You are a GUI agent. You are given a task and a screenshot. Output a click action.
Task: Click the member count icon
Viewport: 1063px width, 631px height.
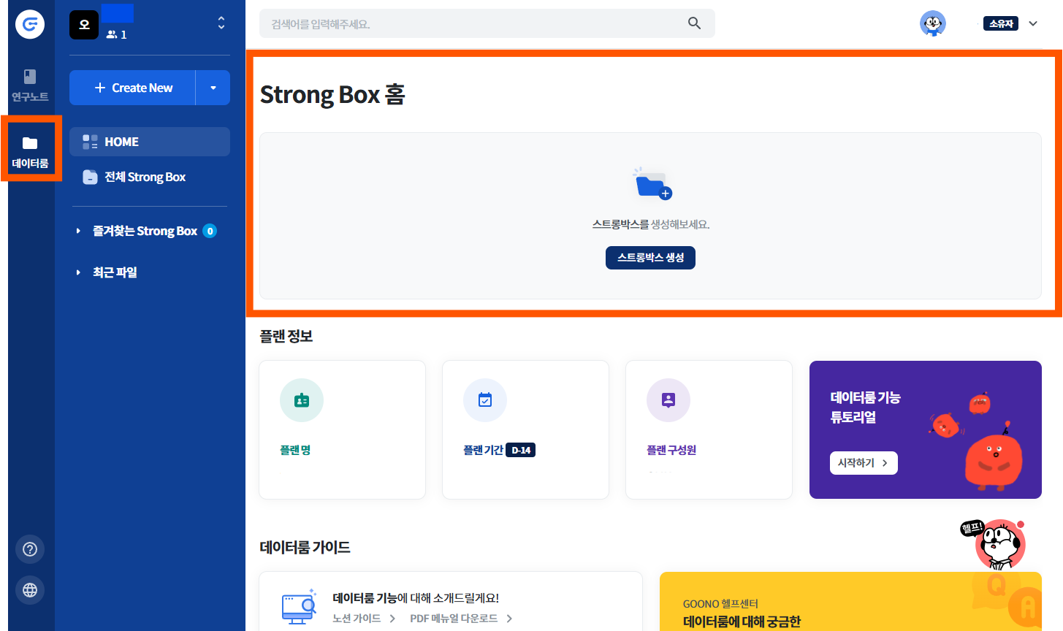tap(112, 34)
